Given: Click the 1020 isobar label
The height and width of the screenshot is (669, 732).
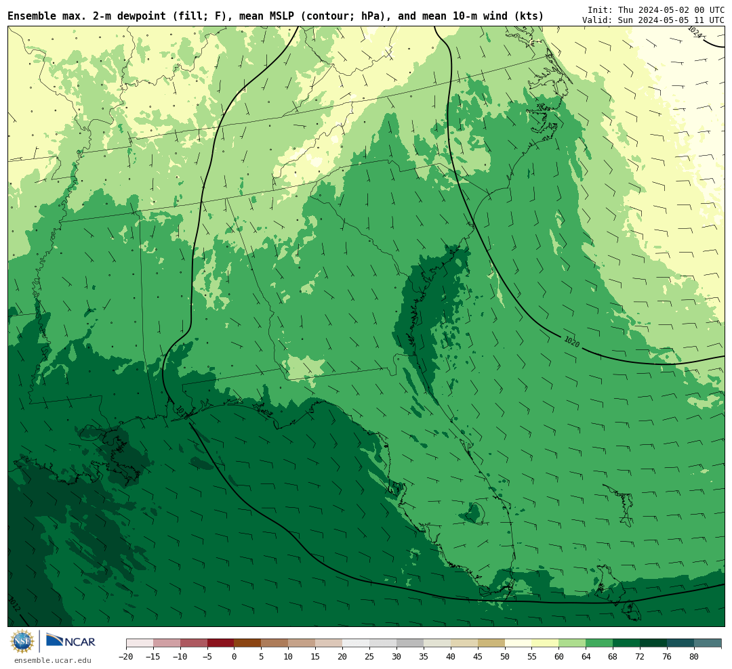Looking at the screenshot, I should 572,342.
